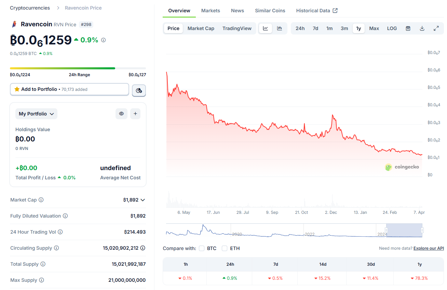Switch to candlestick chart icon

(280, 28)
